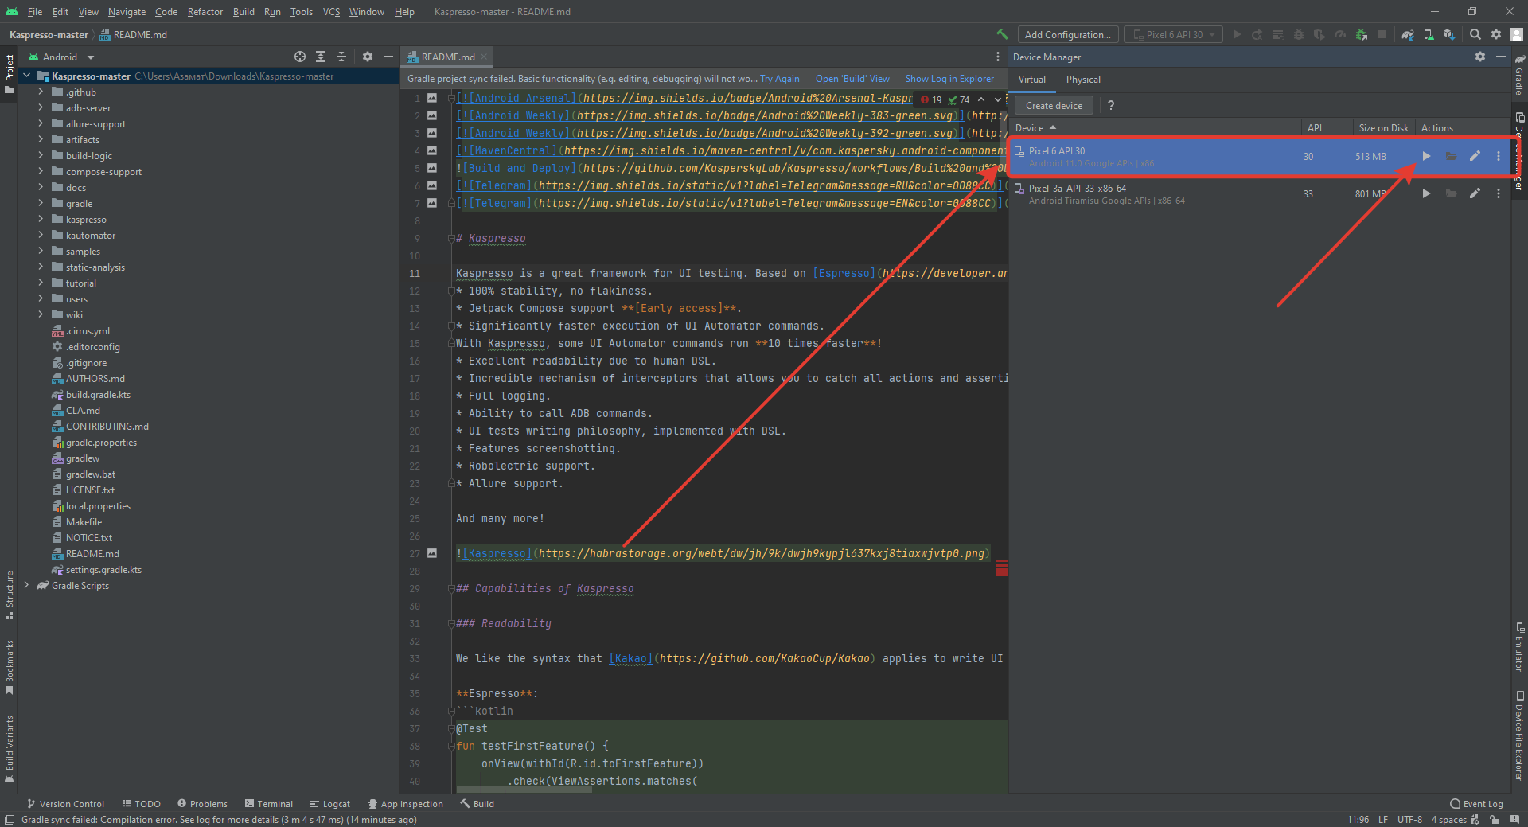
Task: Click Collapse All in Project panel
Action: point(341,57)
